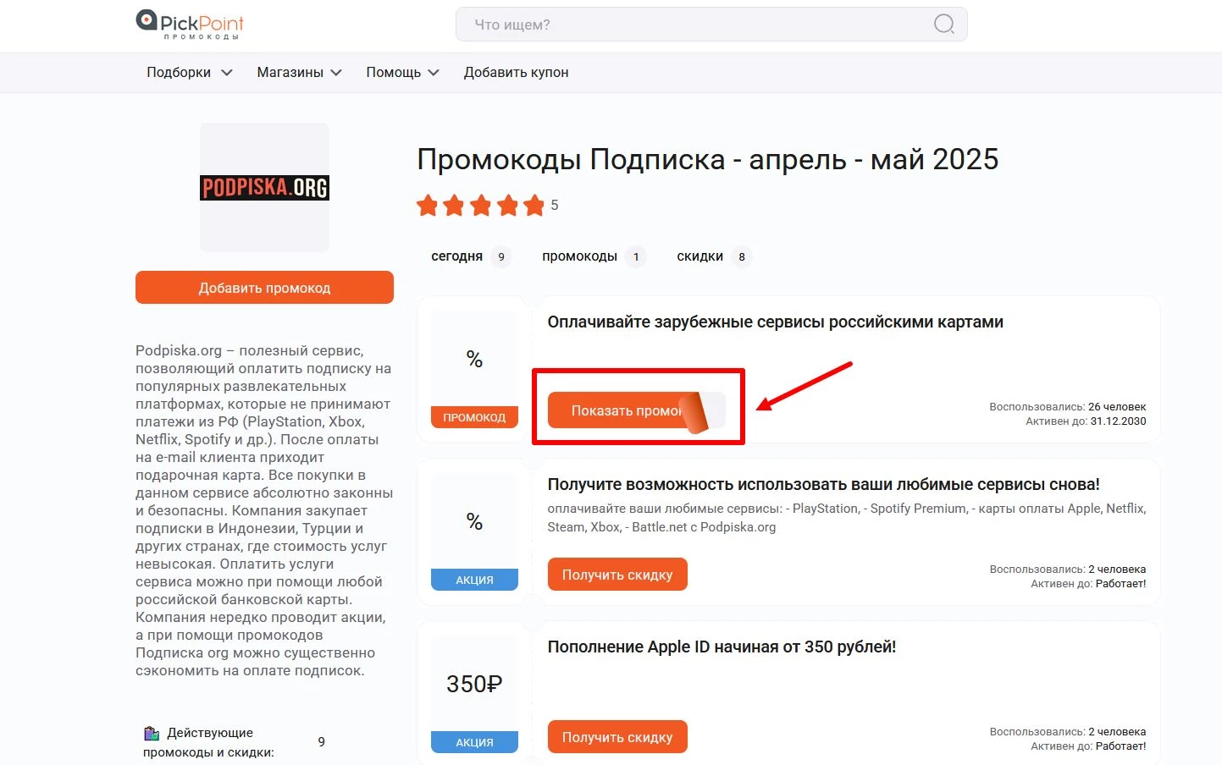Open the 'Получите возможность использовать' offer title
1222x765 pixels.
tap(823, 485)
